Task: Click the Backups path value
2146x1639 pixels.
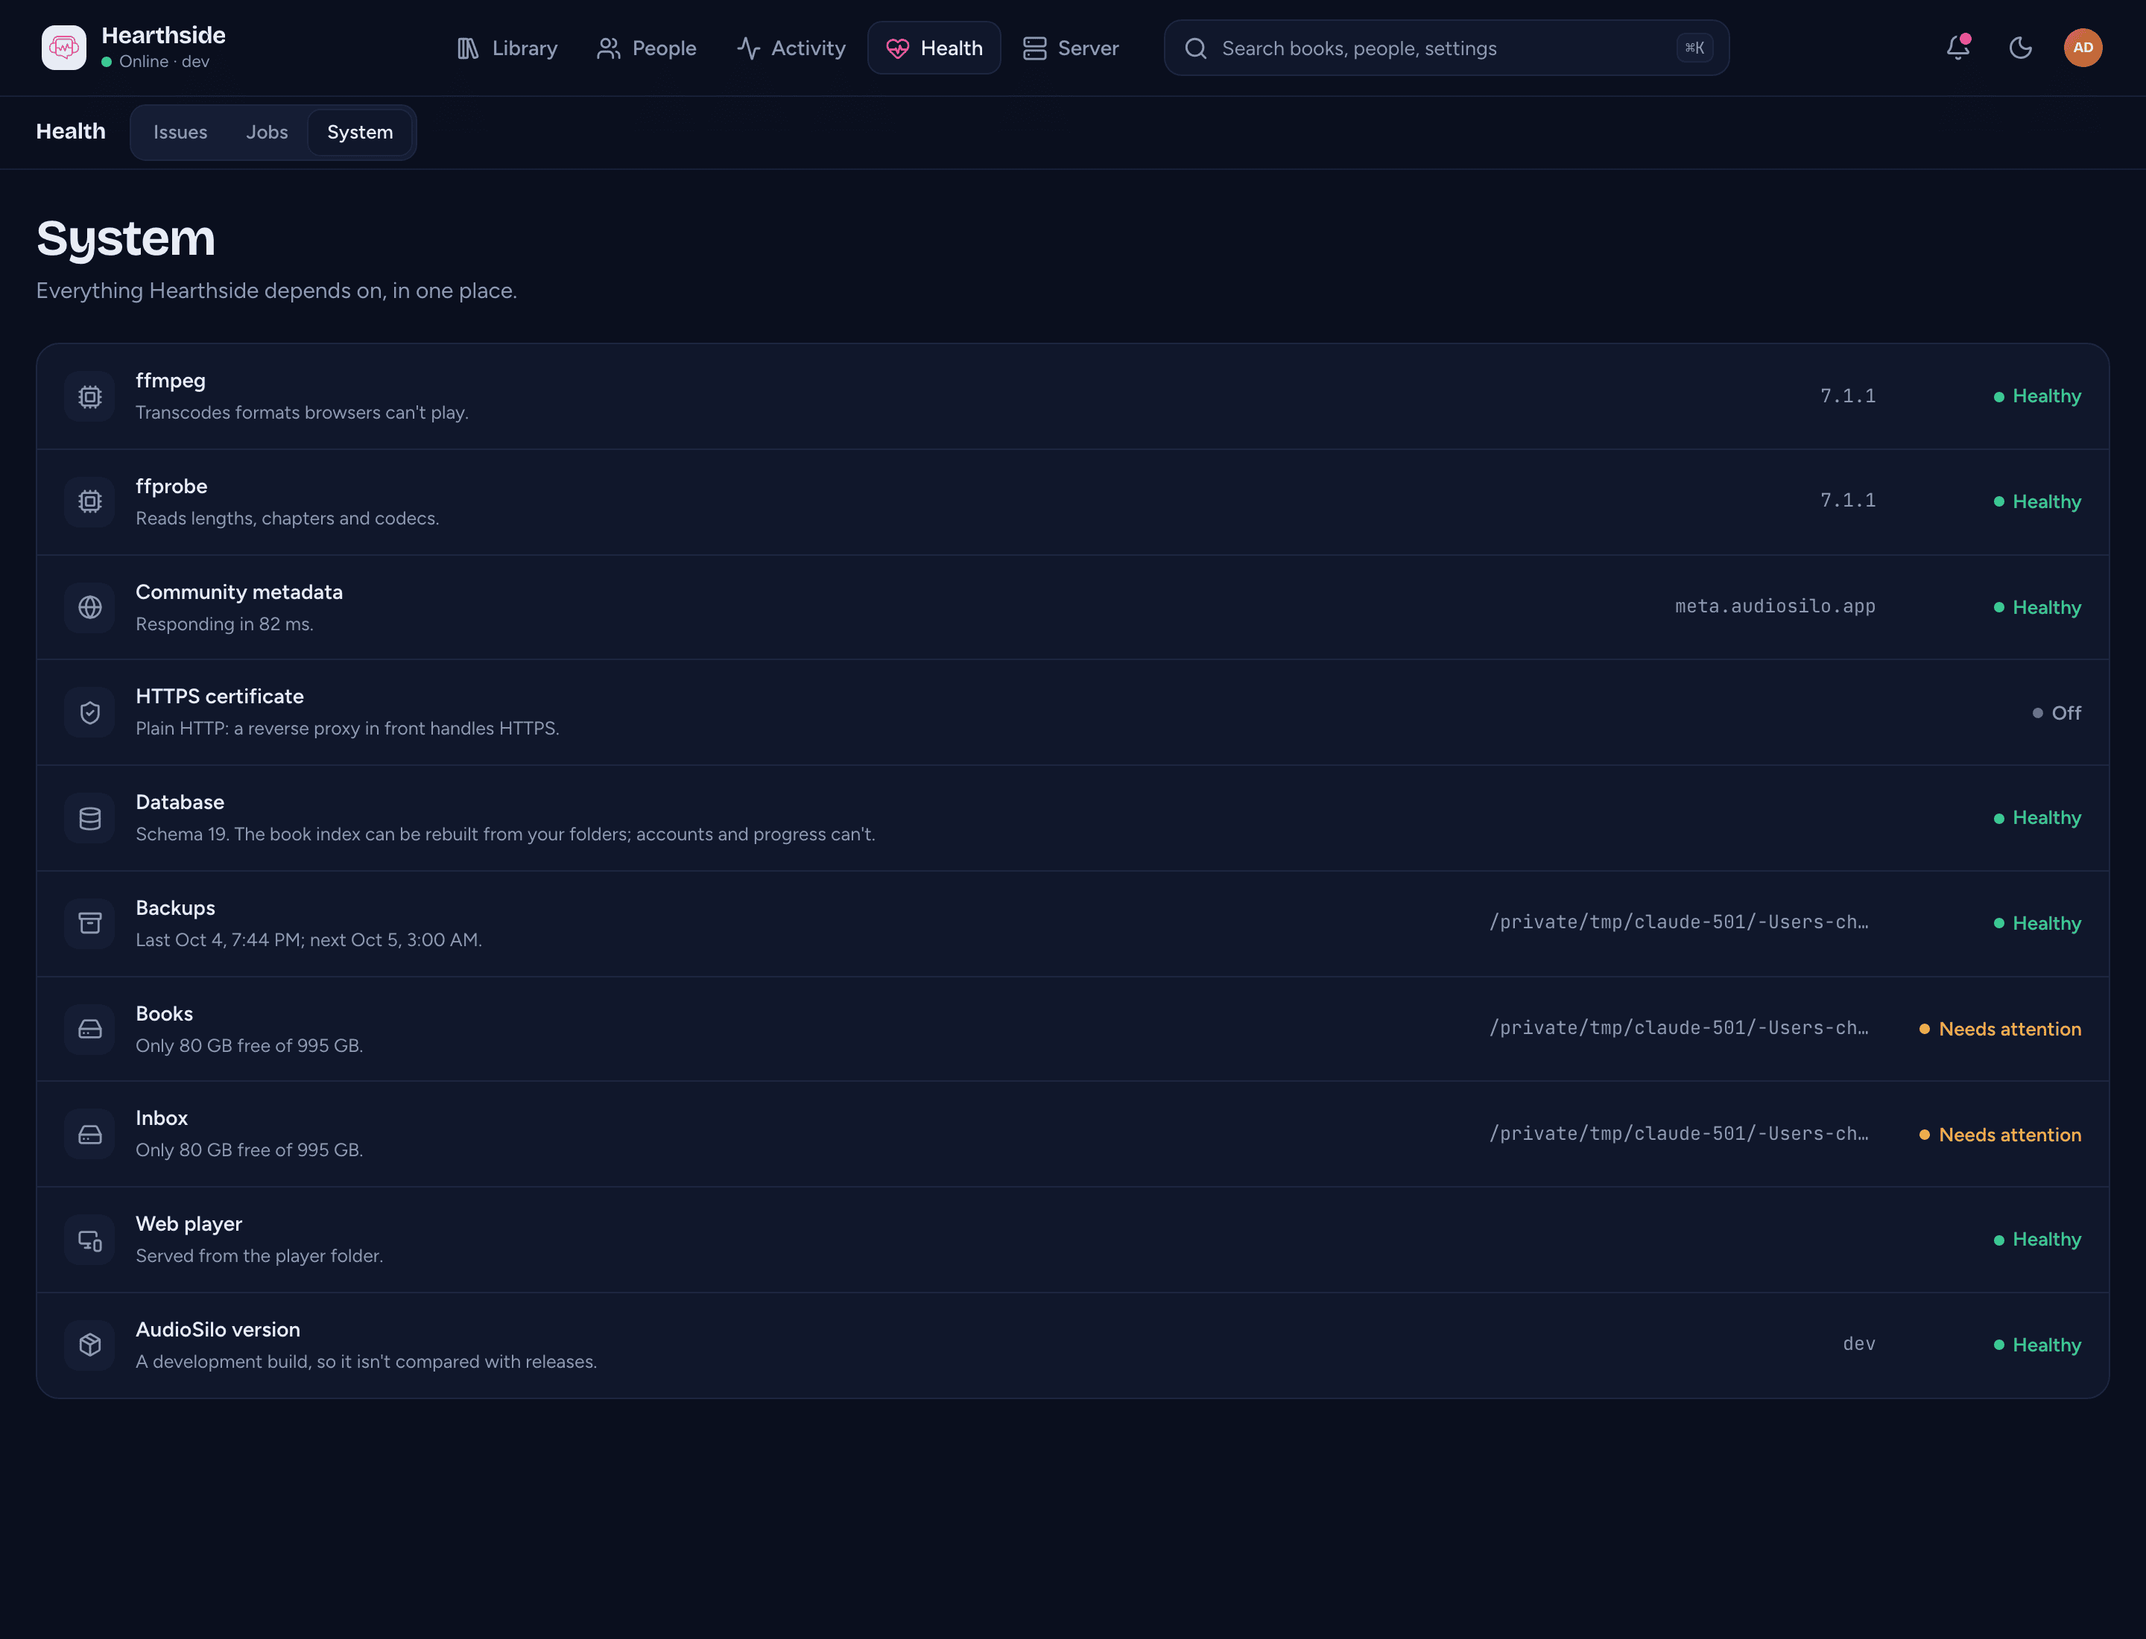Action: (1680, 922)
